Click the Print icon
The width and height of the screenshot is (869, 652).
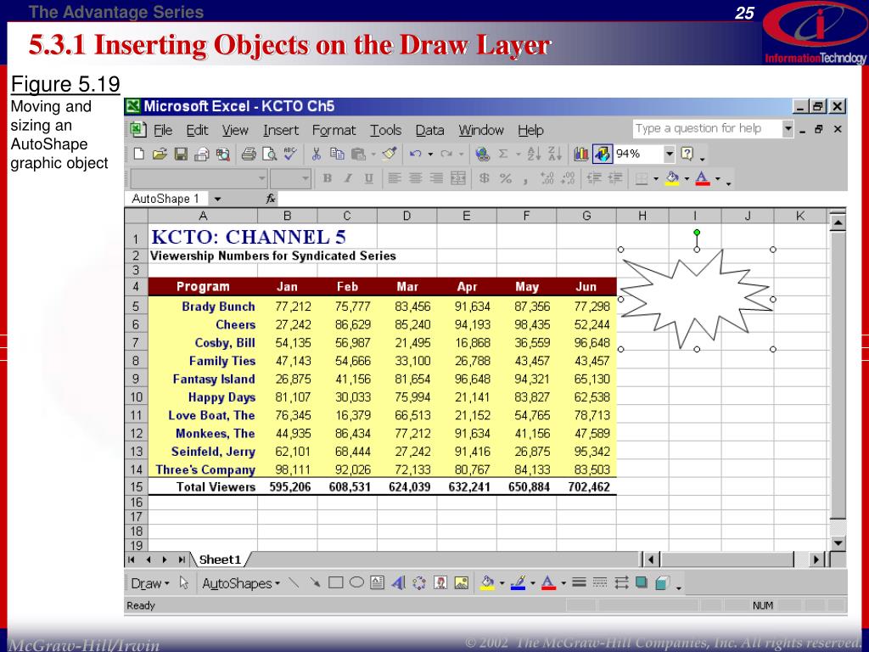(249, 154)
